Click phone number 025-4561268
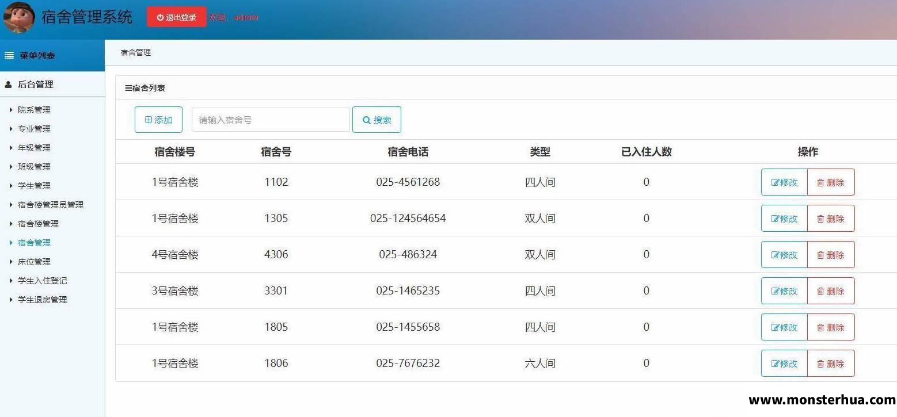 coord(408,182)
